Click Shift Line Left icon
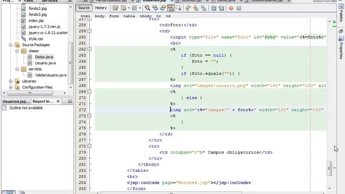This screenshot has width=345, height=194. (213, 8)
